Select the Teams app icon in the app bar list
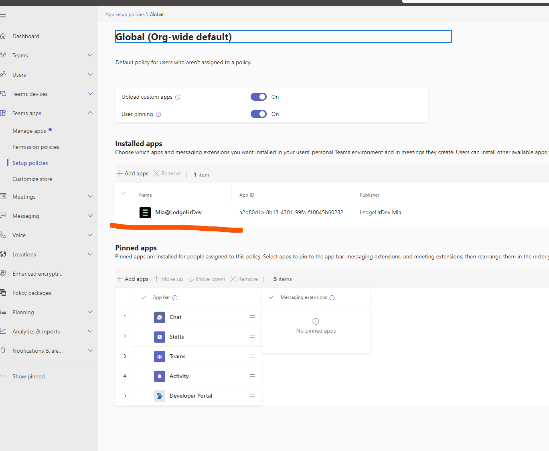Image resolution: width=549 pixels, height=451 pixels. [x=159, y=356]
